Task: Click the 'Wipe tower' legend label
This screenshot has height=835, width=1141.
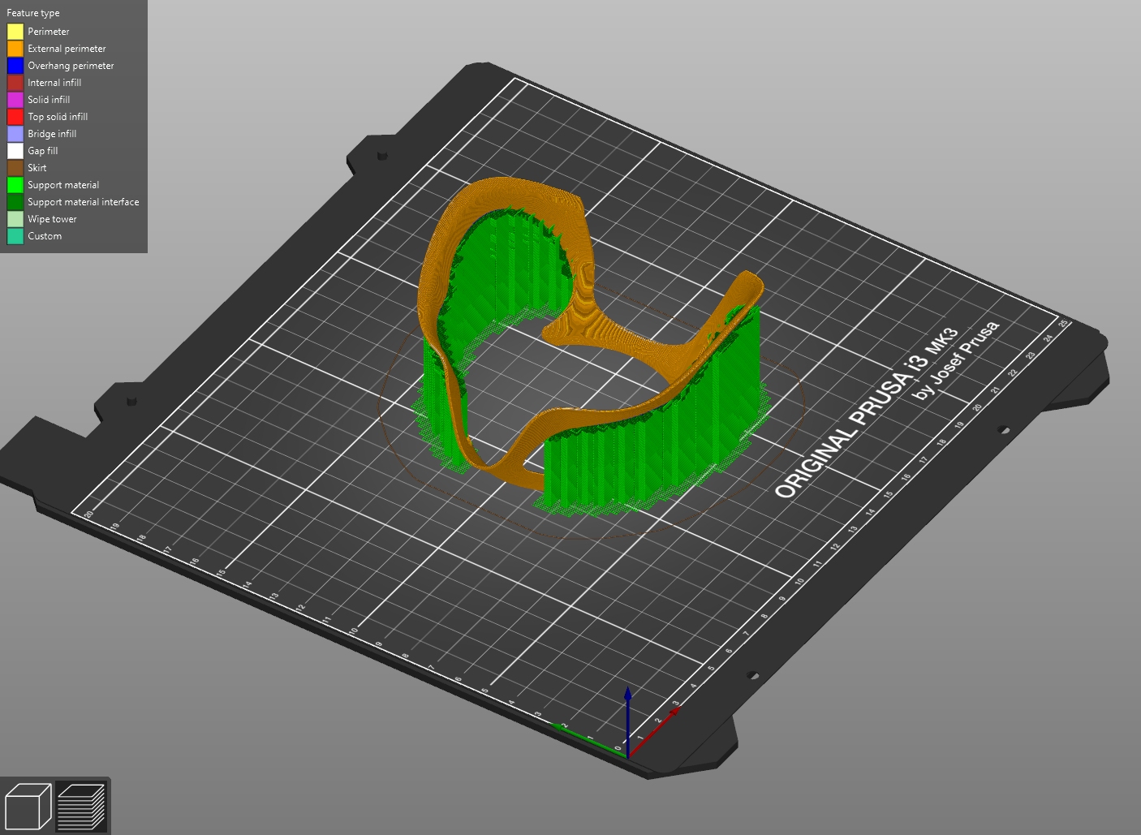Action: point(52,219)
